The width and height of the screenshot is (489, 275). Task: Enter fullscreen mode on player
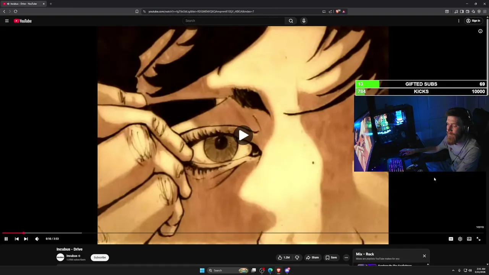coord(478,239)
